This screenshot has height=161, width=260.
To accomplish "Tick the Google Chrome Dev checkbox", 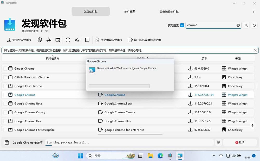I will tap(5, 121).
